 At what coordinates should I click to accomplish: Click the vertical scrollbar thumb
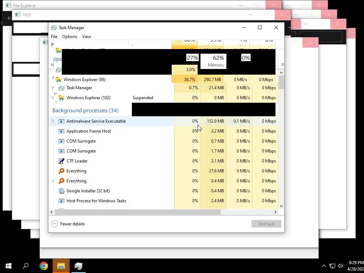coord(282,82)
